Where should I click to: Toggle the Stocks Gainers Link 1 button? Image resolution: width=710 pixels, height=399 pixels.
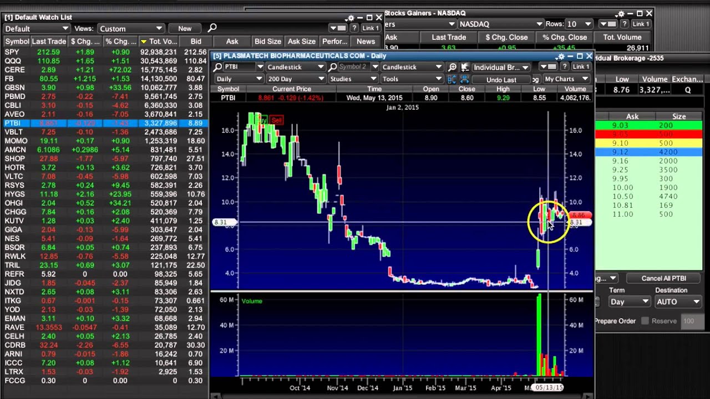[x=641, y=24]
